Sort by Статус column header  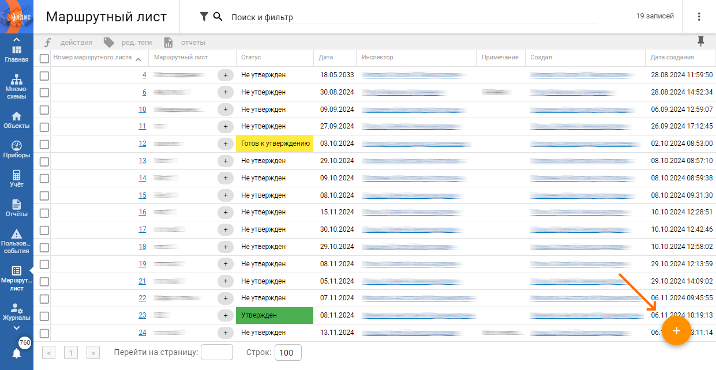click(x=251, y=58)
